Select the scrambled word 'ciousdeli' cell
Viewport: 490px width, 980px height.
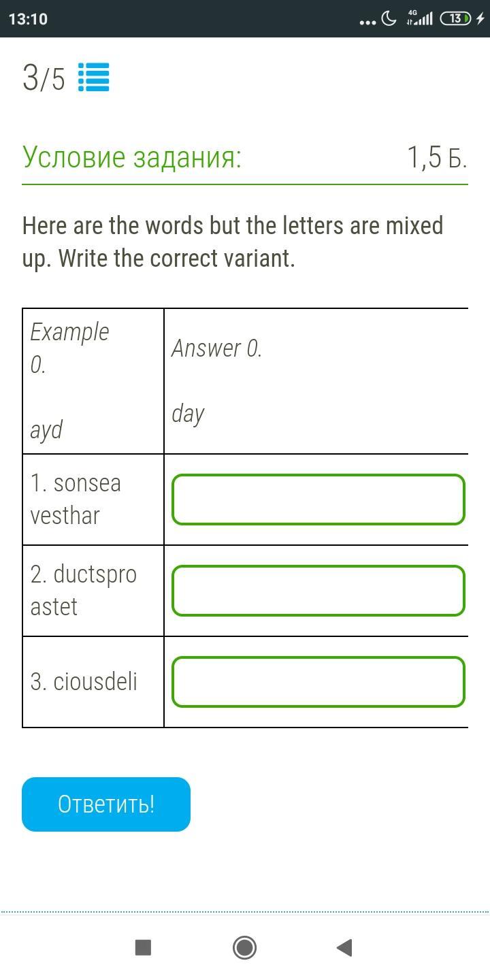click(x=93, y=682)
